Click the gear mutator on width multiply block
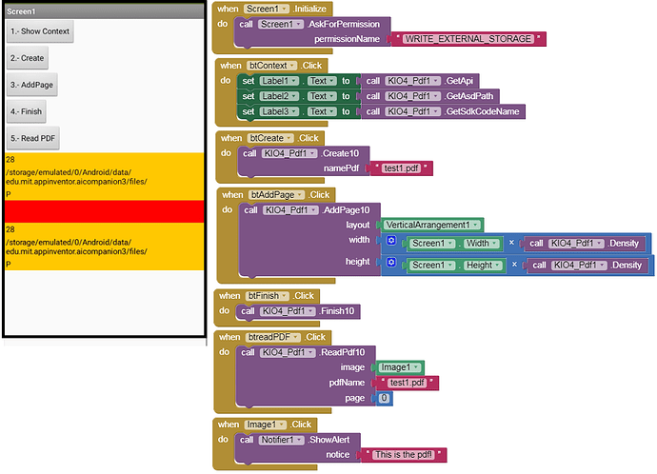Image resolution: width=657 pixels, height=474 pixels. coord(391,241)
